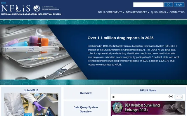Open the news slide number dropdown
The width and height of the screenshot is (187, 116).
point(179,97)
